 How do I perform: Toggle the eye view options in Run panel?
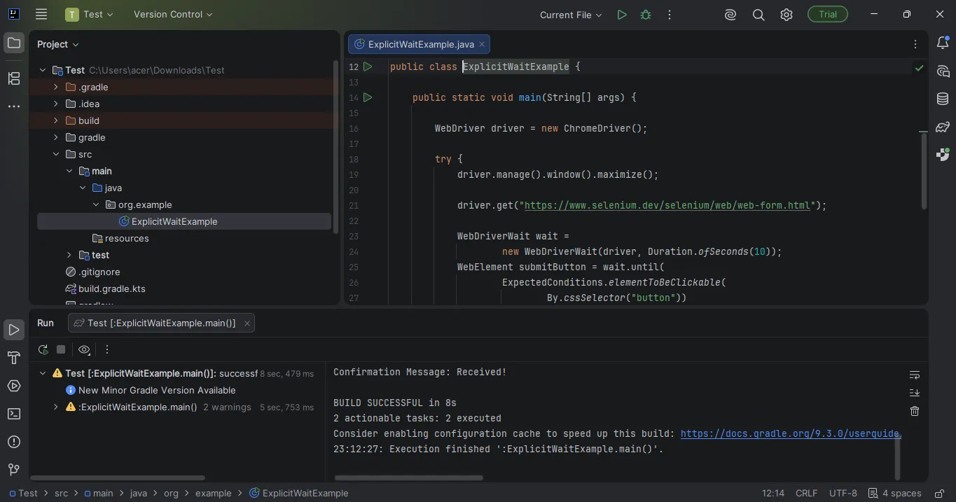84,349
